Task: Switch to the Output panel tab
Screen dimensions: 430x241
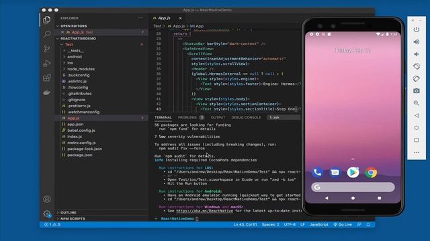Action: click(218, 118)
